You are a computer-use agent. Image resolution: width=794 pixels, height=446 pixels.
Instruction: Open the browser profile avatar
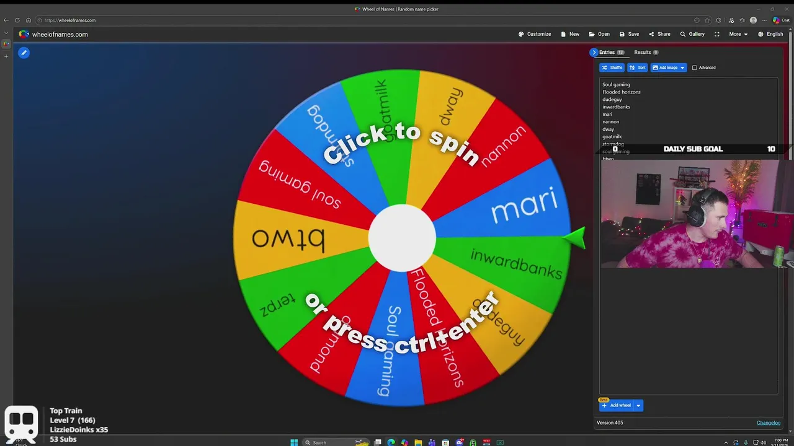click(x=753, y=20)
